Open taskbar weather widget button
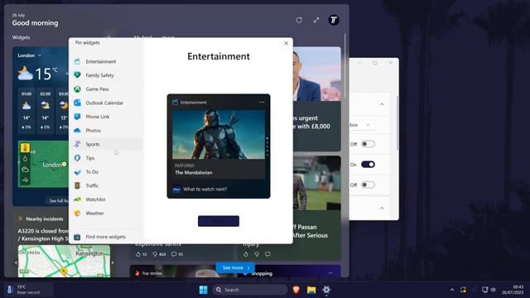 tap(29, 290)
